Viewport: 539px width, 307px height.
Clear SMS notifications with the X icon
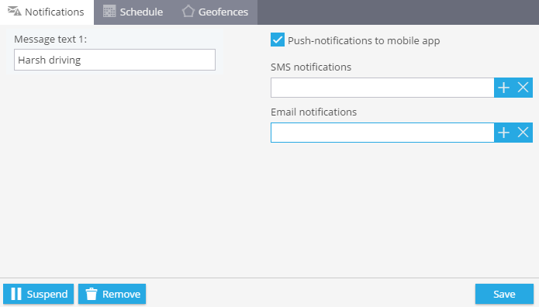[x=523, y=88]
